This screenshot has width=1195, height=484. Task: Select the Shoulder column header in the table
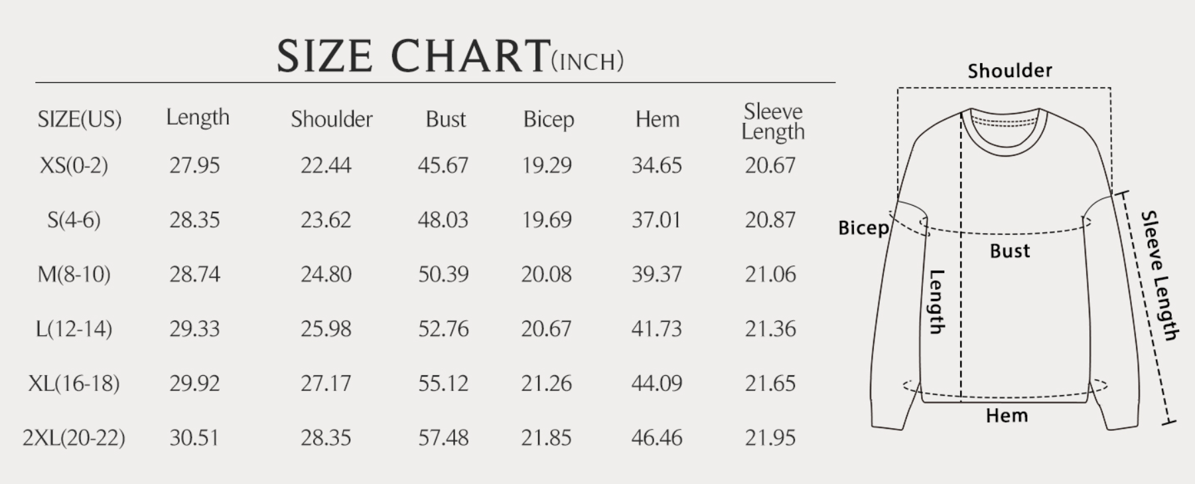331,120
